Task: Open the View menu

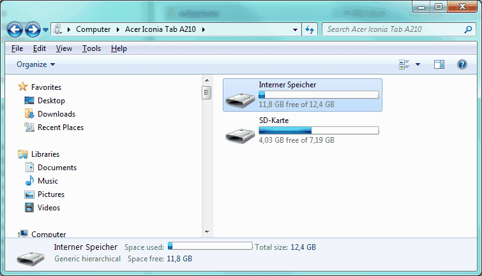Action: pos(64,48)
